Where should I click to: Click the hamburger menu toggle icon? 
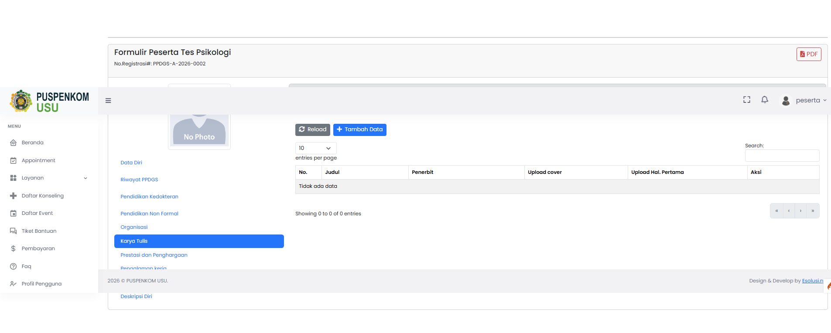tap(108, 101)
